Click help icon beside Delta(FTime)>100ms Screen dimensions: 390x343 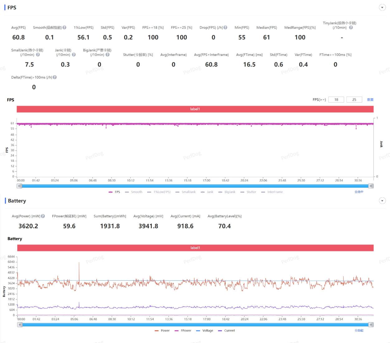[x=55, y=77]
